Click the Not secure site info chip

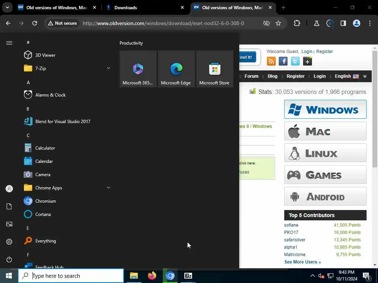[62, 23]
